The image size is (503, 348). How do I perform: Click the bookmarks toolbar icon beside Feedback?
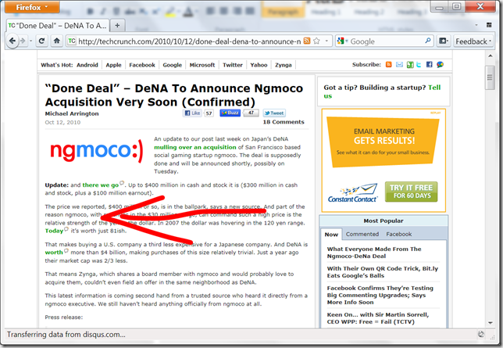pos(444,41)
